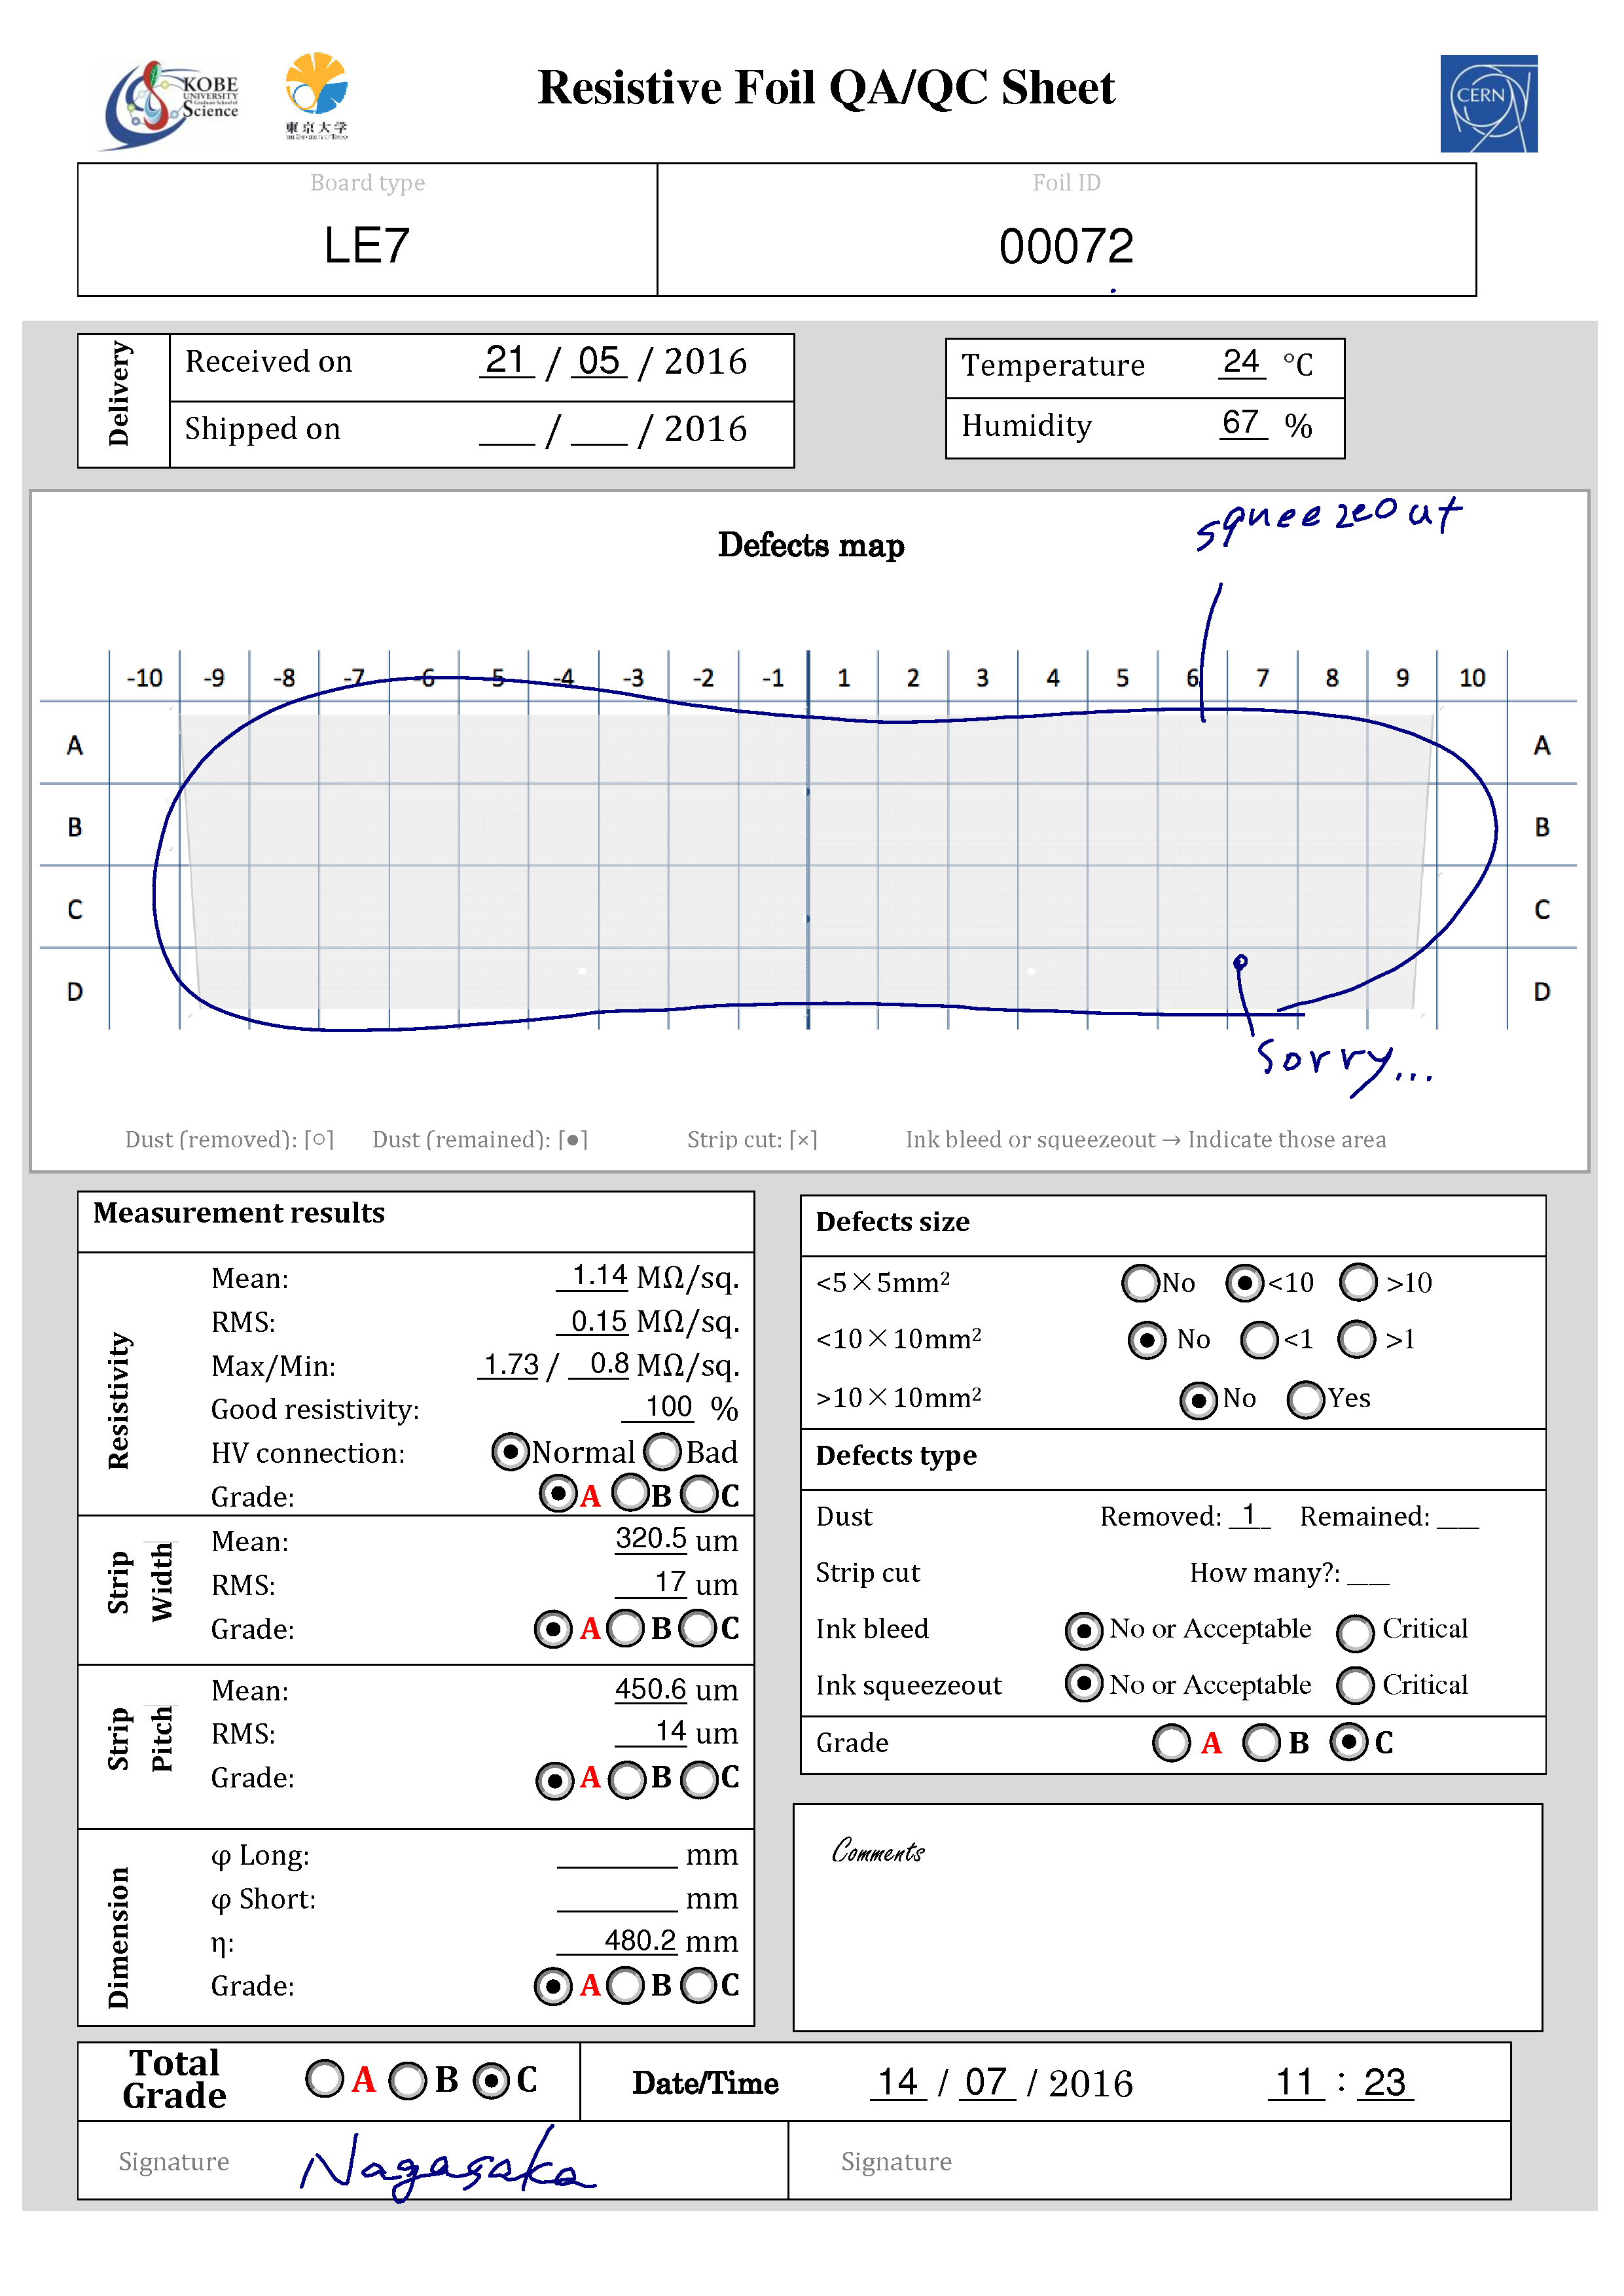Select Ink bleed 'No or Acceptable'

point(1084,1630)
